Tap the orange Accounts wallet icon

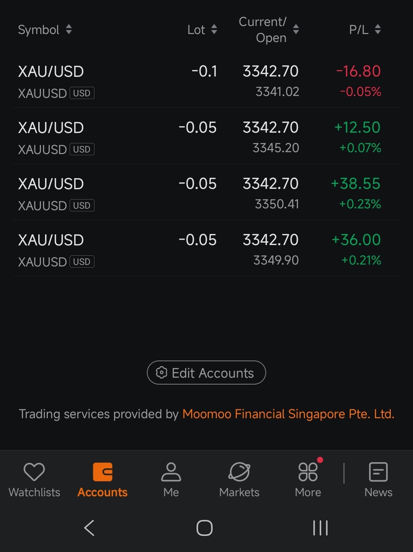tap(102, 472)
